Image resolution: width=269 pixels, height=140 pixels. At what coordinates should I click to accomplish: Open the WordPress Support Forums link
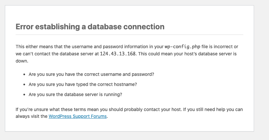pos(77,116)
